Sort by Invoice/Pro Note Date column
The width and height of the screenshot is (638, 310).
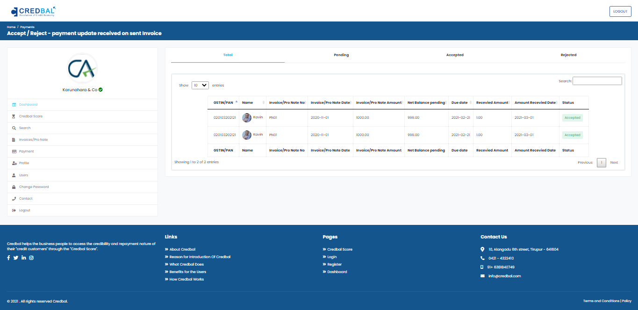(330, 102)
